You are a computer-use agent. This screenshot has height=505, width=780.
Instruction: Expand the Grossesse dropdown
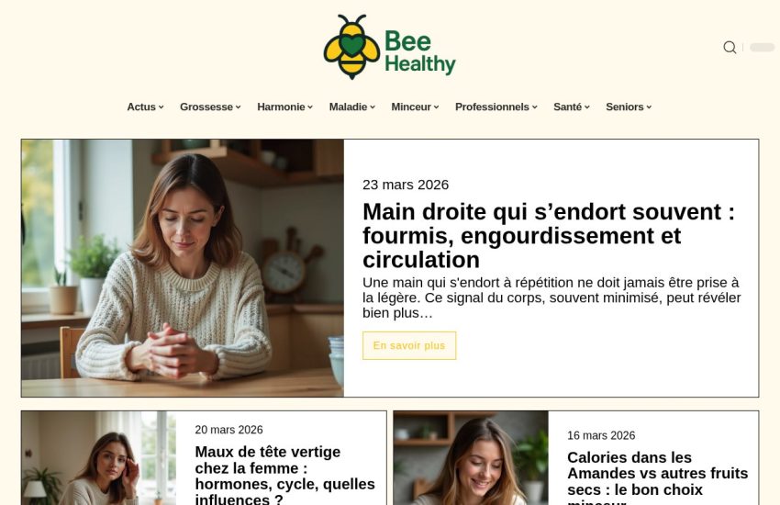210,107
